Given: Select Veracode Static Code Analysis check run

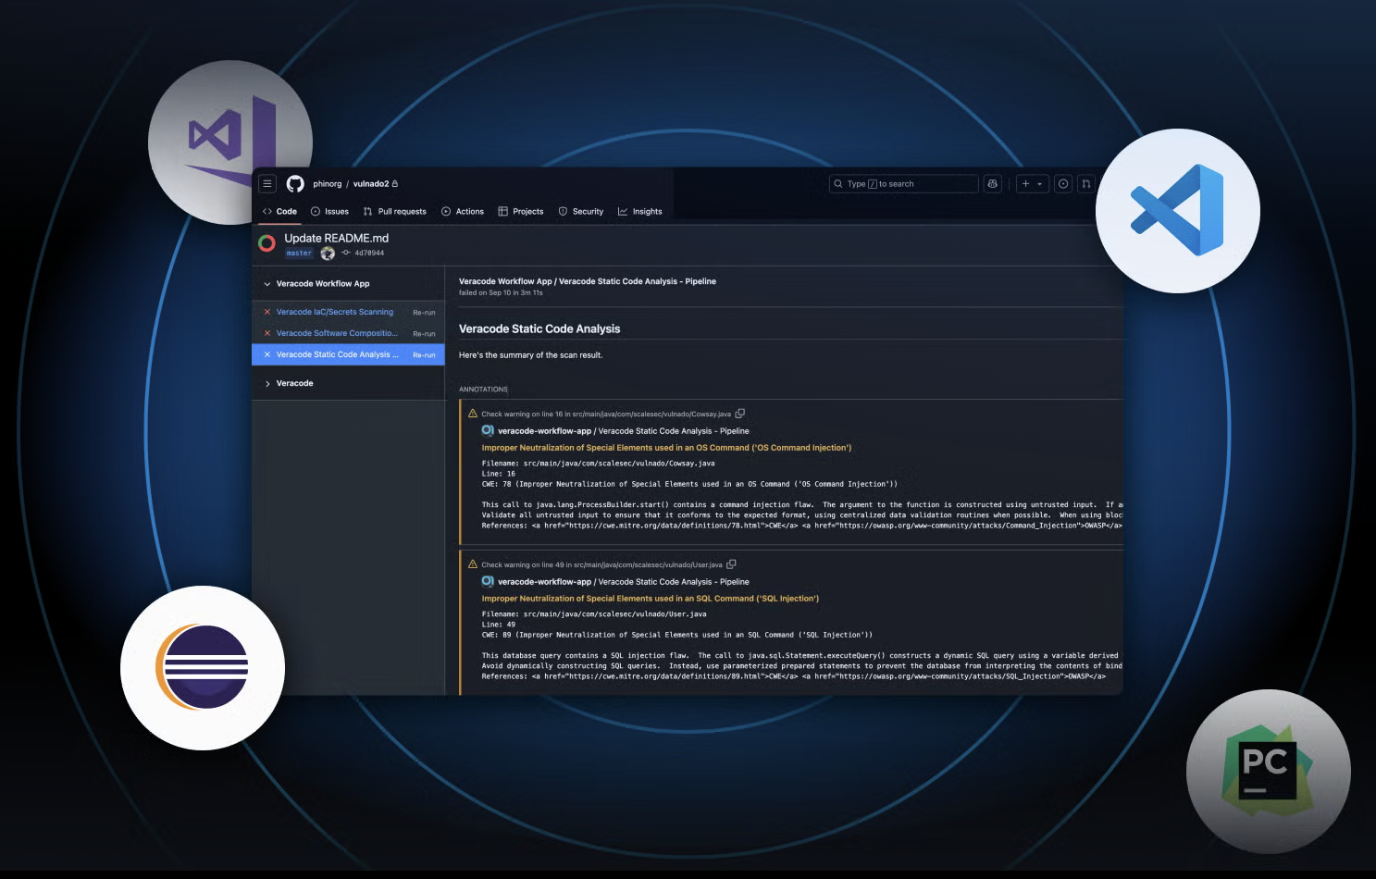Looking at the screenshot, I should 338,354.
